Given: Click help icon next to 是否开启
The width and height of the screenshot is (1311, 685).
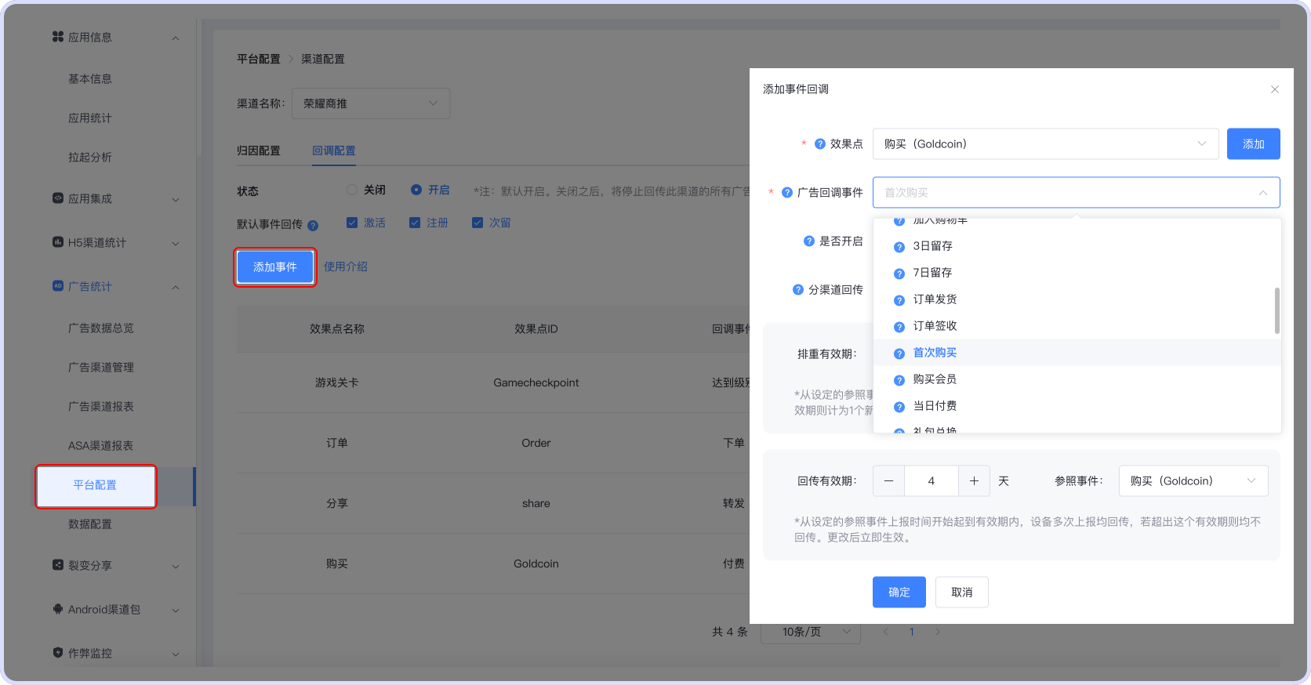Looking at the screenshot, I should point(809,241).
